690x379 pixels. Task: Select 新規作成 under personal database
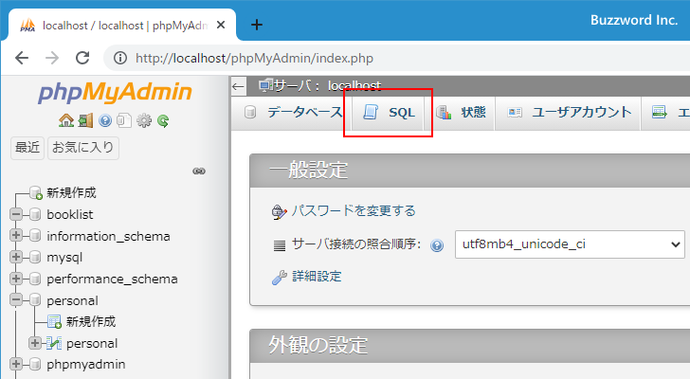(91, 322)
